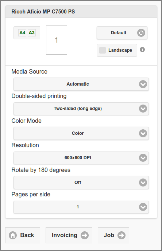Click the refresh icon on Default button
The width and height of the screenshot is (162, 251).
141,33
